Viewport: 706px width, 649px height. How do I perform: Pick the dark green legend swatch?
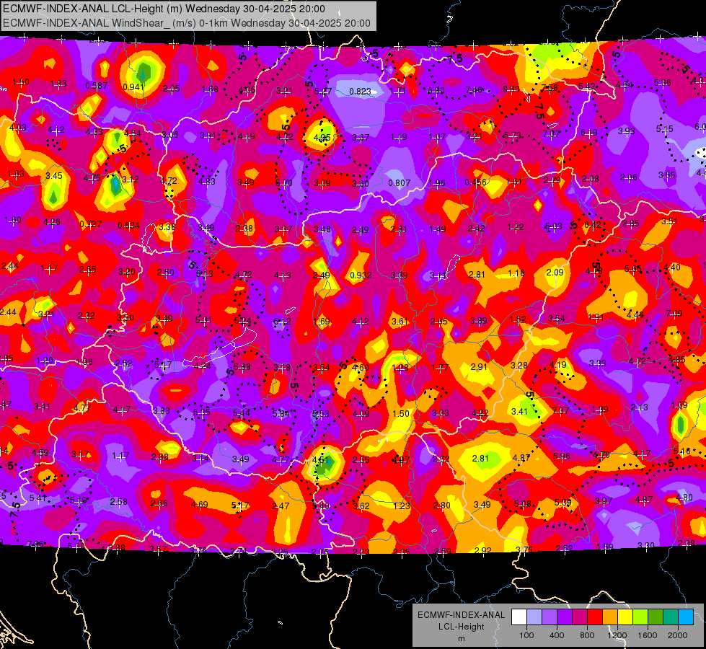click(x=656, y=617)
